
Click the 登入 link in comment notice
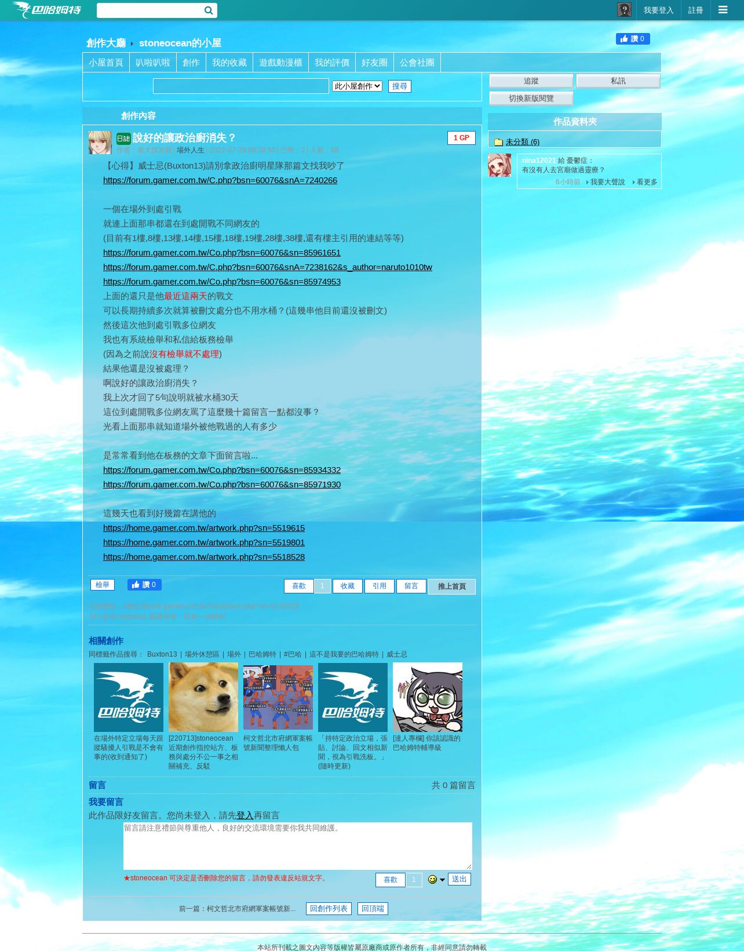click(245, 815)
